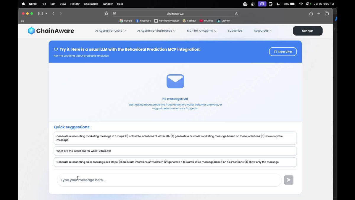Expand AI Agents For Businesses dropdown
This screenshot has height=200, width=355.
[x=156, y=31]
